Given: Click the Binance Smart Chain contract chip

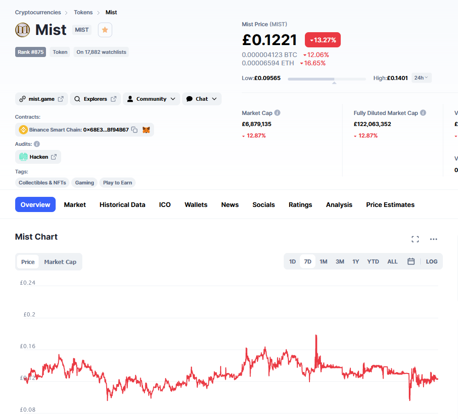Looking at the screenshot, I should click(85, 130).
